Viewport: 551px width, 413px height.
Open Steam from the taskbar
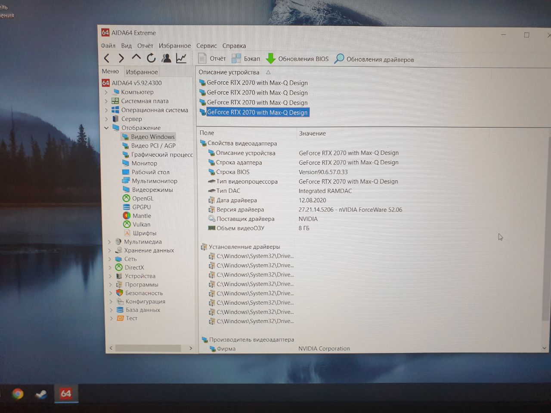click(x=41, y=394)
